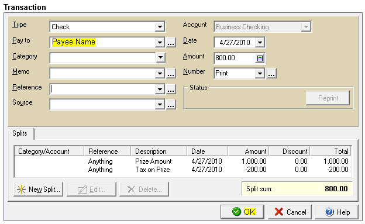Click the Source input field
The image size is (365, 224).
(x=102, y=105)
